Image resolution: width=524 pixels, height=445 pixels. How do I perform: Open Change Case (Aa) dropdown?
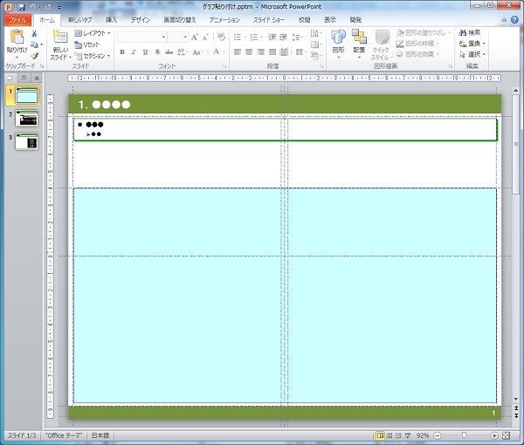pyautogui.click(x=196, y=52)
